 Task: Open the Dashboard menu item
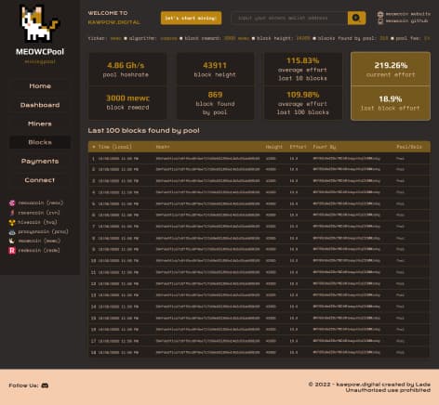click(x=40, y=105)
